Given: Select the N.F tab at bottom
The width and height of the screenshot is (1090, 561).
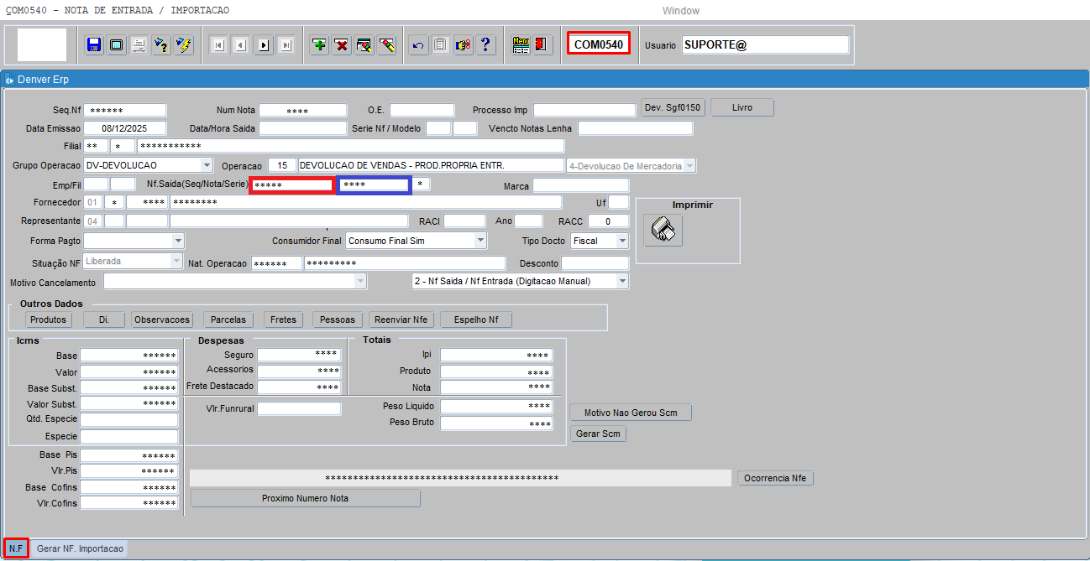Looking at the screenshot, I should click(16, 548).
